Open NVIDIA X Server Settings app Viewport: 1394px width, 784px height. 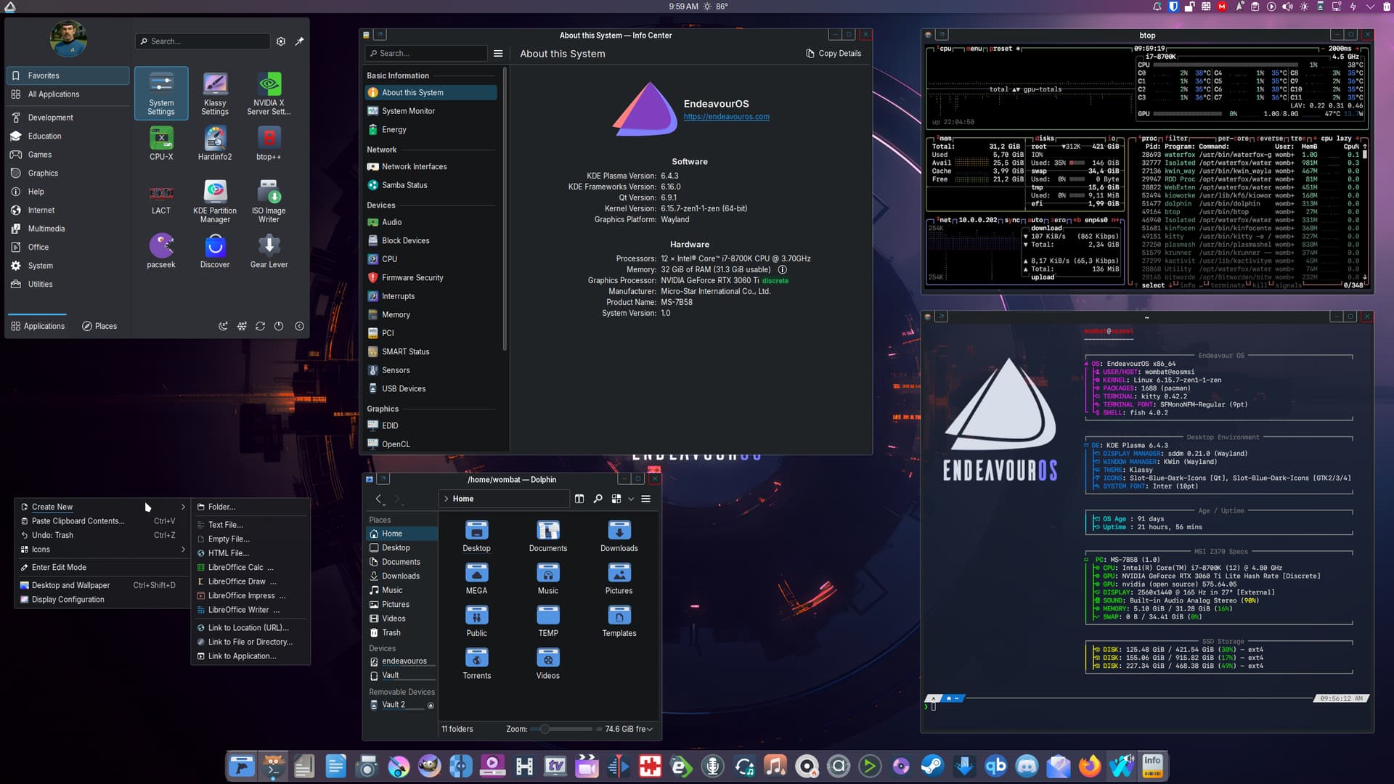(269, 93)
